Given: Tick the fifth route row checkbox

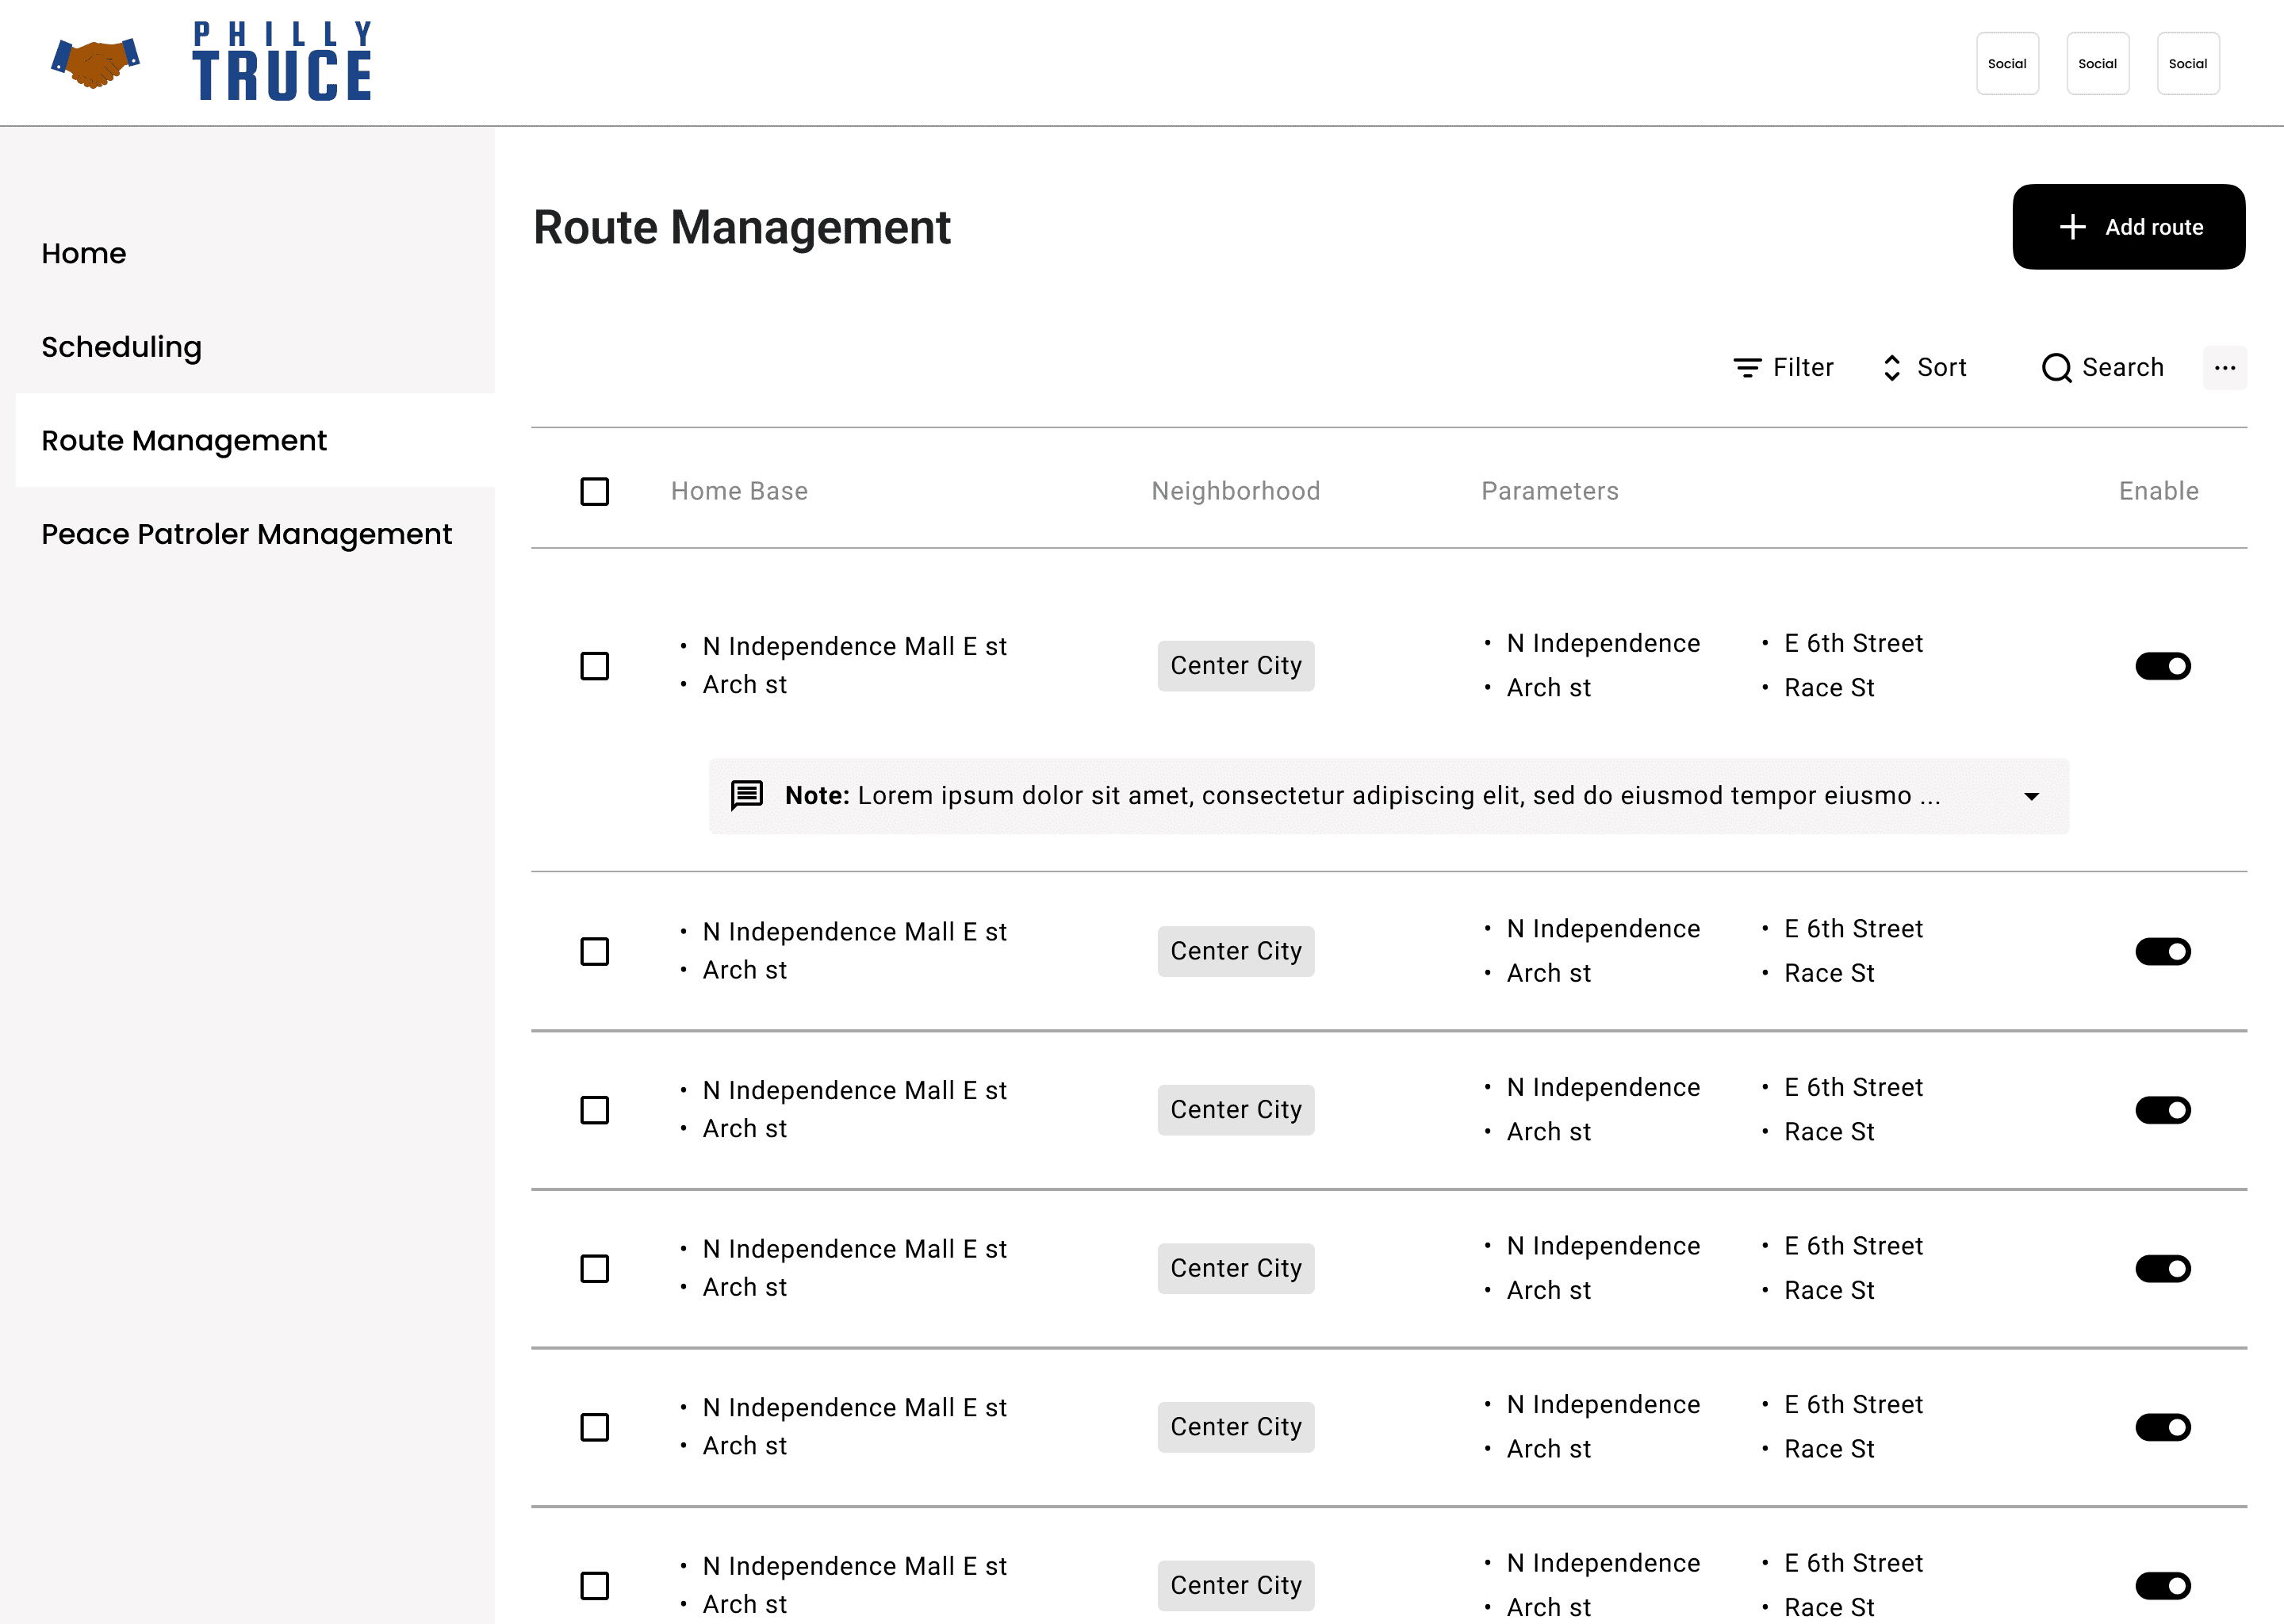Looking at the screenshot, I should tap(594, 1427).
